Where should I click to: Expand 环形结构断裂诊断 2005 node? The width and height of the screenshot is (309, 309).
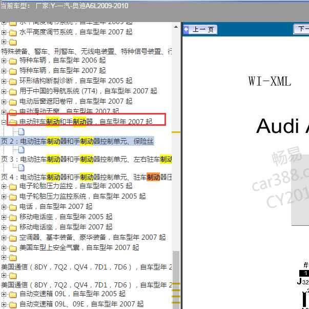point(4,81)
